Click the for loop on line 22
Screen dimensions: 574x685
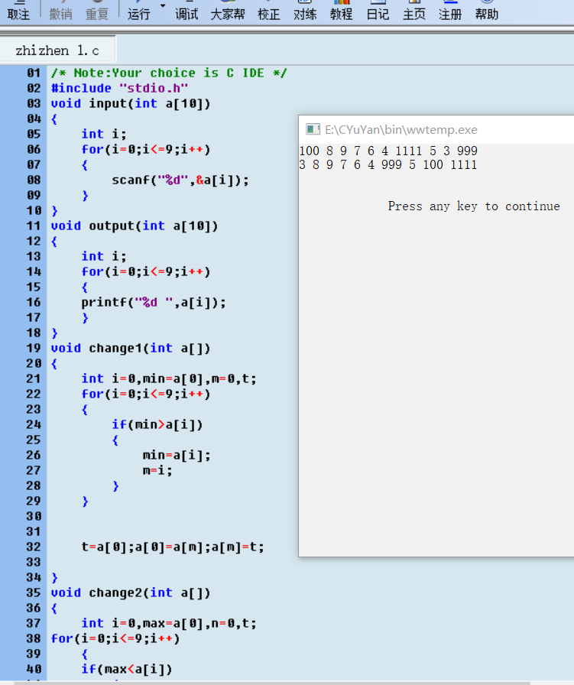(146, 394)
